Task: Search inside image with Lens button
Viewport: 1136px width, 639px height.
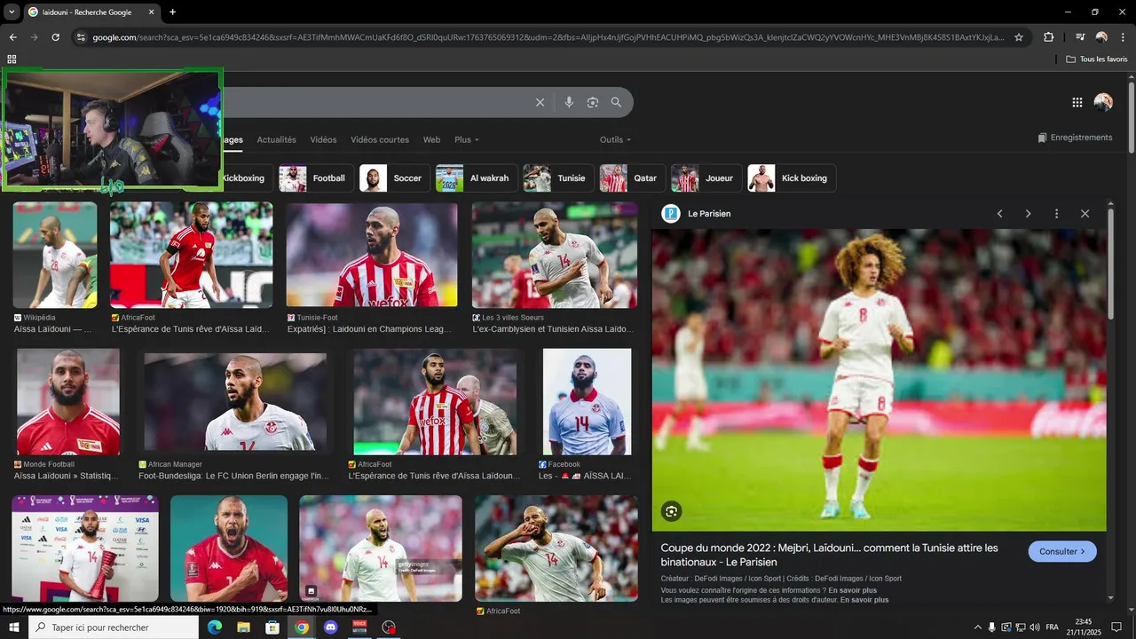Action: pyautogui.click(x=671, y=511)
